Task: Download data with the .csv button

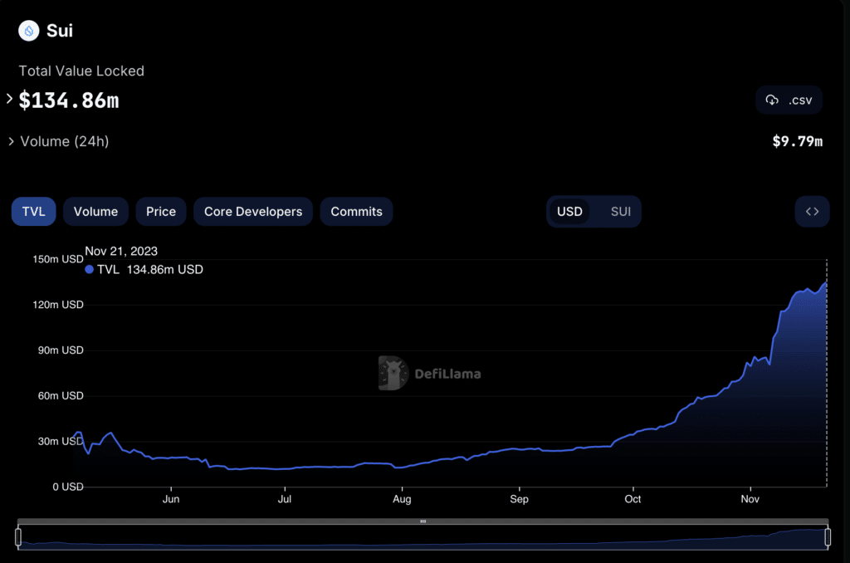Action: (x=789, y=100)
